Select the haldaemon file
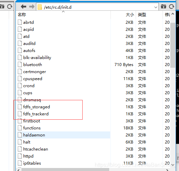179x171 pixels. click(34, 135)
